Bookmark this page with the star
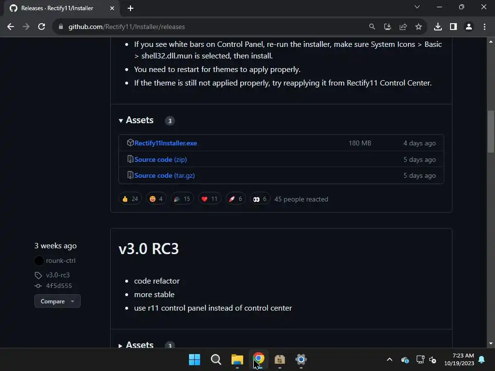 (419, 27)
